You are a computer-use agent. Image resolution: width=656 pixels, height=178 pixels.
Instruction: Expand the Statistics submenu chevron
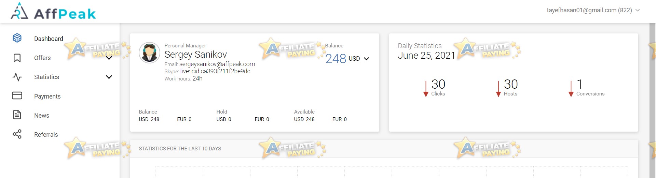109,77
